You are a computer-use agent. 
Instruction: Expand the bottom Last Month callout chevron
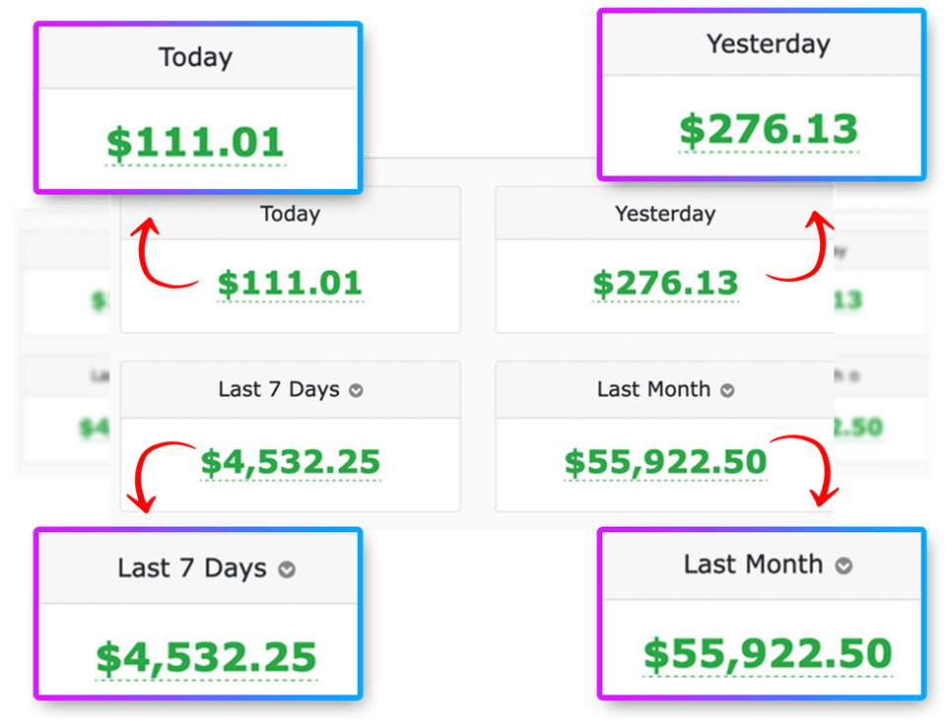[844, 565]
